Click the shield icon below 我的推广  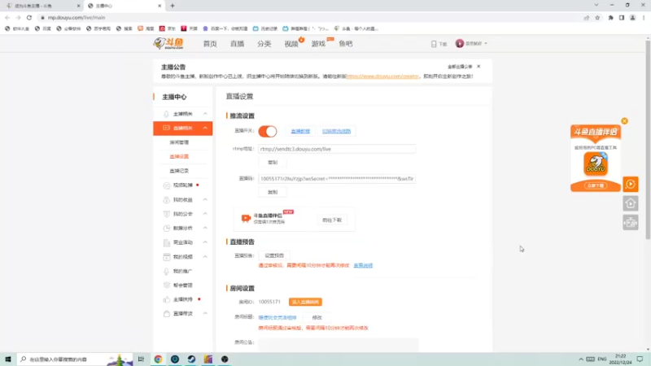coord(167,285)
